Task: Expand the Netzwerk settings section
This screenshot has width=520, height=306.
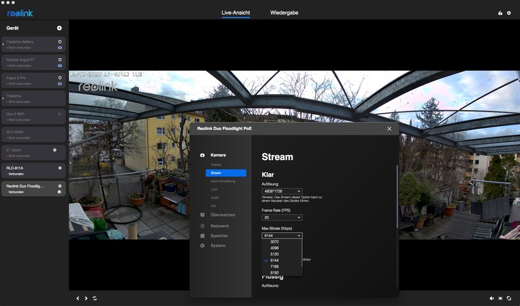Action: pos(219,226)
